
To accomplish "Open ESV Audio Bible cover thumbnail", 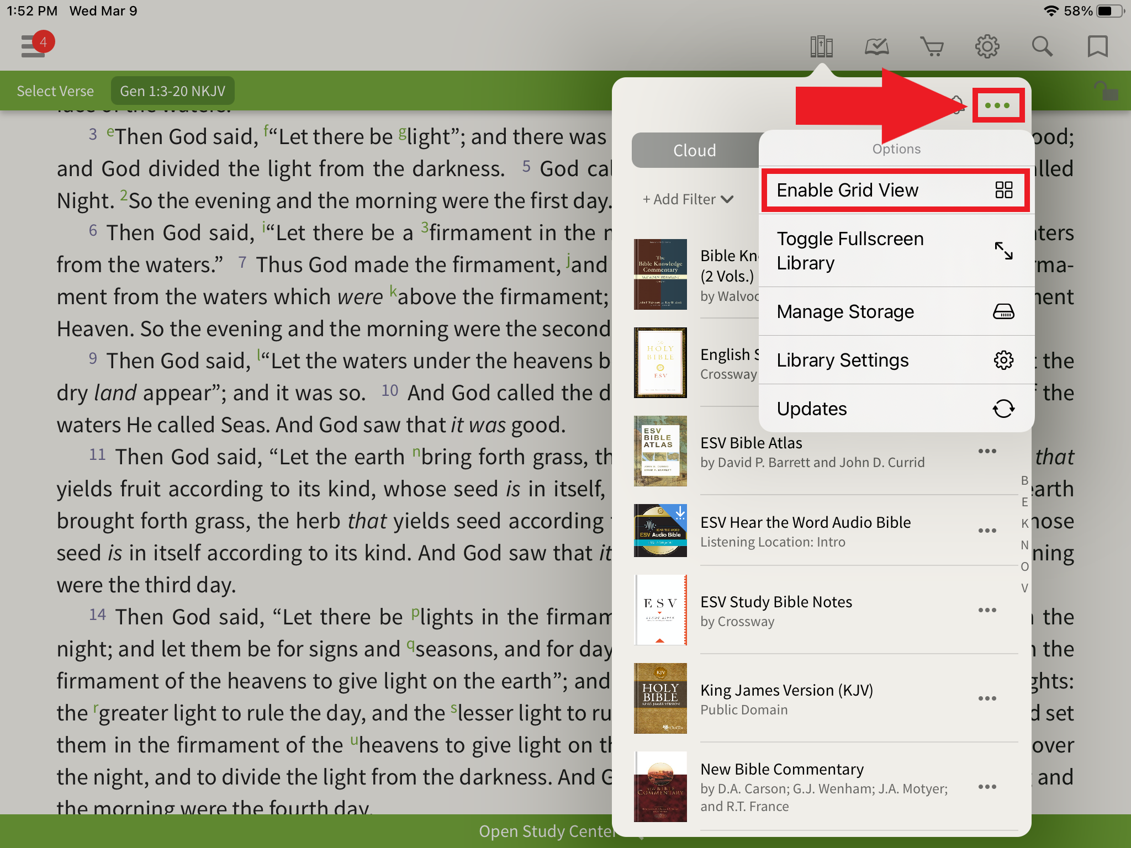I will (x=660, y=531).
